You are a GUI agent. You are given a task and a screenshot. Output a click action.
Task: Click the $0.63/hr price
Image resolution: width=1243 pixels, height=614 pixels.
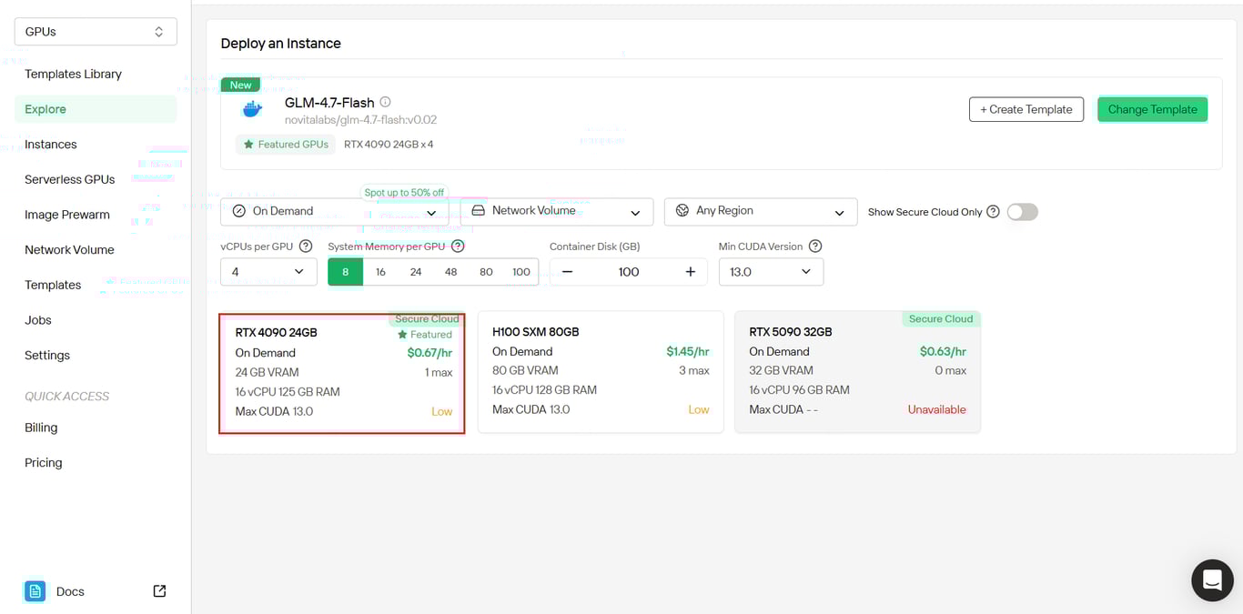[x=943, y=352]
